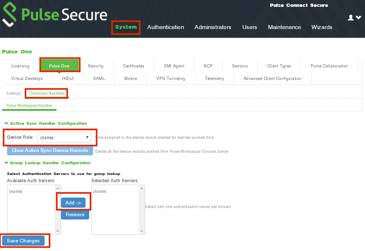Select (none) in Selected Auth Servers list
The width and height of the screenshot is (365, 251).
pyautogui.click(x=100, y=191)
